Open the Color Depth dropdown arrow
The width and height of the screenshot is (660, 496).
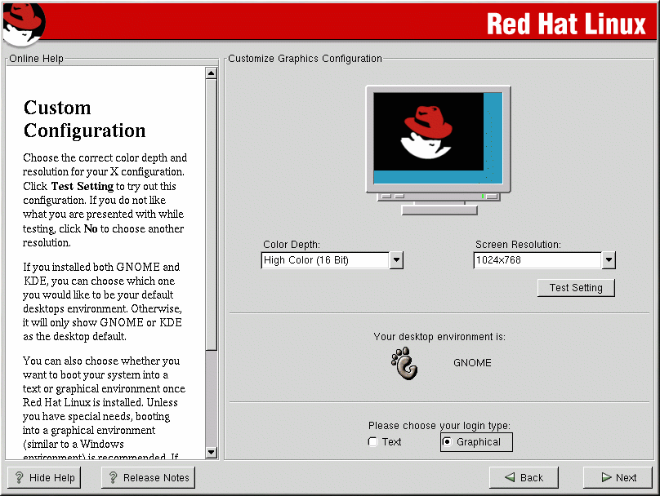coord(396,260)
